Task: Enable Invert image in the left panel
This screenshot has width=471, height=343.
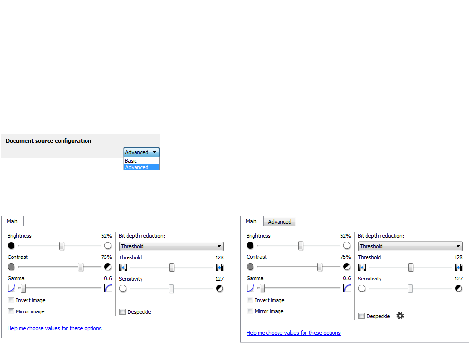Action: [x=11, y=300]
